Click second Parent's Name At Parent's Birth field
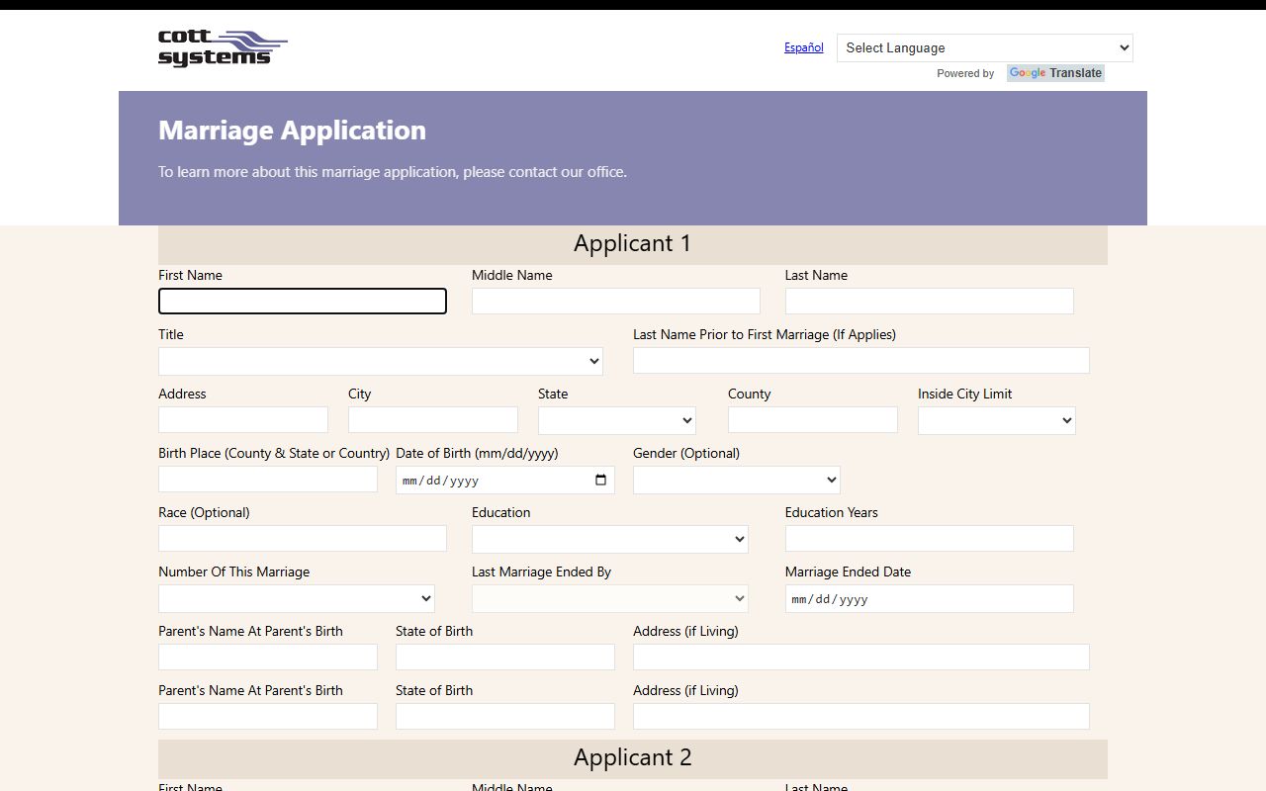The image size is (1266, 791). coord(268,716)
